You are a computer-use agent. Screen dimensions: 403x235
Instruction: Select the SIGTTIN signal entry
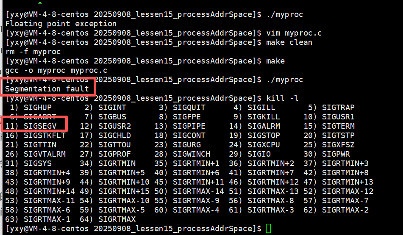[31, 144]
